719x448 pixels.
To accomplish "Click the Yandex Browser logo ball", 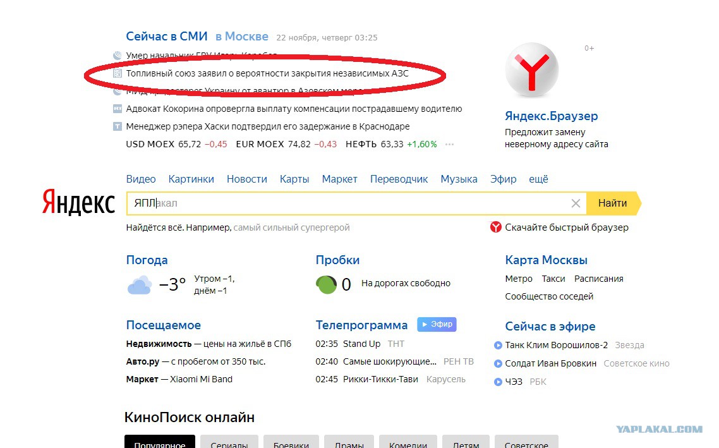I will tap(532, 70).
